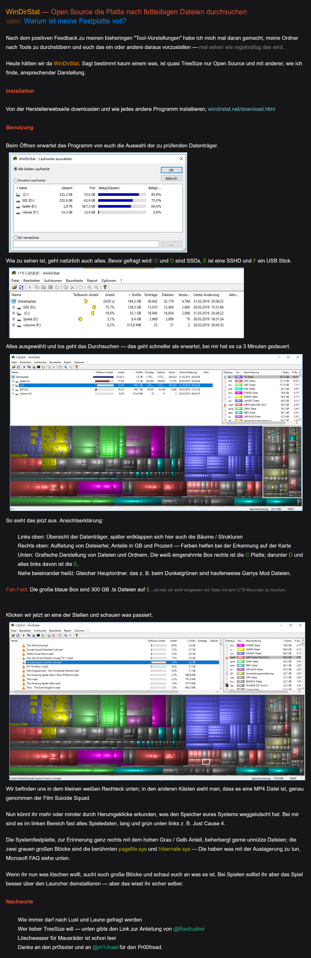The width and height of the screenshot is (311, 958).
Task: Click the Explorer Here icon in the 11% scan window toolbar
Action: click(x=43, y=287)
